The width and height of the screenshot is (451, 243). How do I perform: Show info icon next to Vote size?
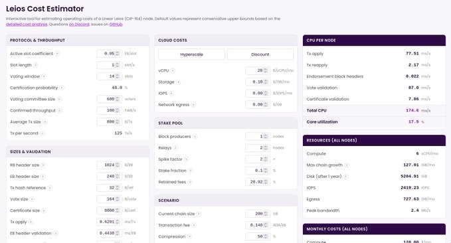32,199
